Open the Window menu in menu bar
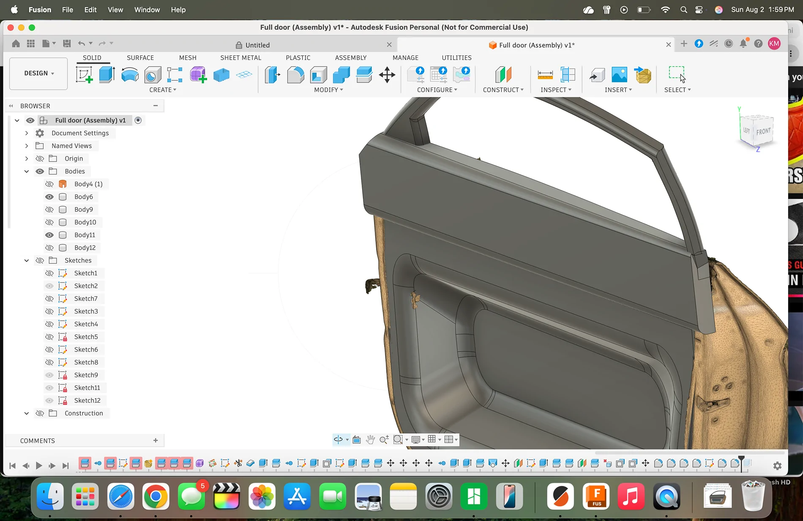The height and width of the screenshot is (521, 803). pyautogui.click(x=147, y=10)
